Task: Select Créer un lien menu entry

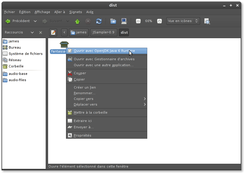Action: point(107,87)
